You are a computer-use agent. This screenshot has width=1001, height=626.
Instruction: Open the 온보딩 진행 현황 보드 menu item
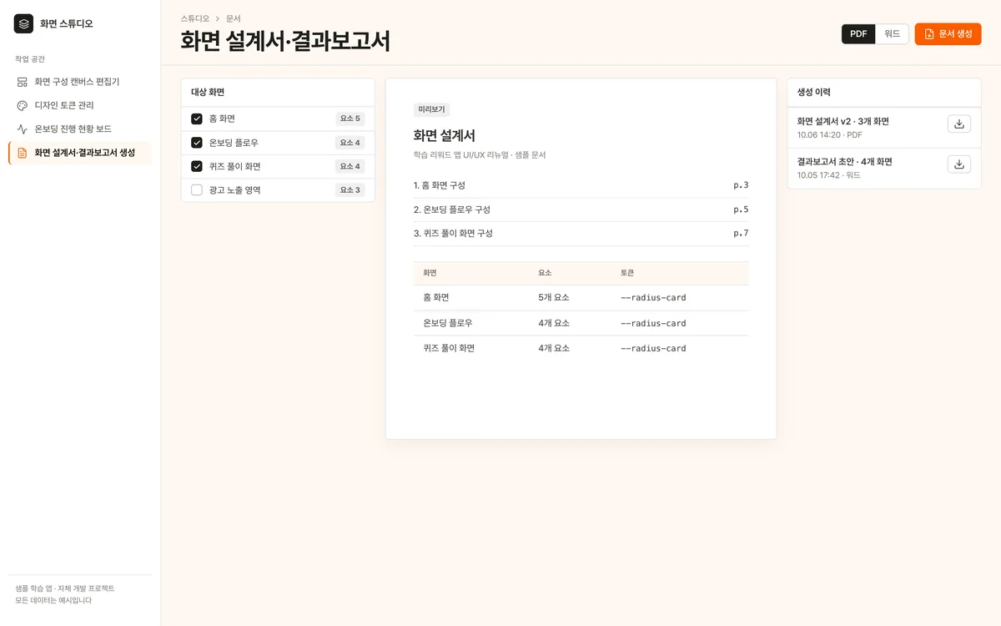80,129
